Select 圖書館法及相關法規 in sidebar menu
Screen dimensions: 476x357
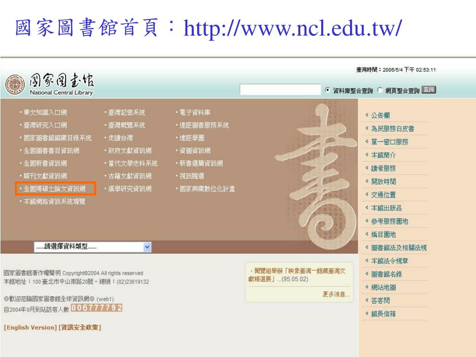coord(399,248)
